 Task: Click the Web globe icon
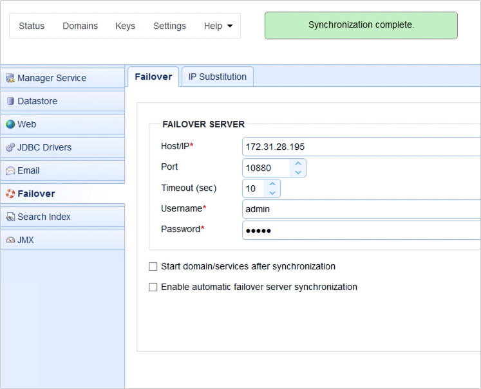pos(10,125)
